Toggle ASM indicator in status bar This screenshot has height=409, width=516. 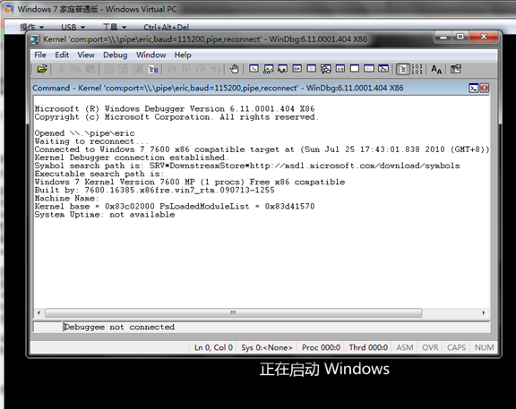(x=404, y=347)
